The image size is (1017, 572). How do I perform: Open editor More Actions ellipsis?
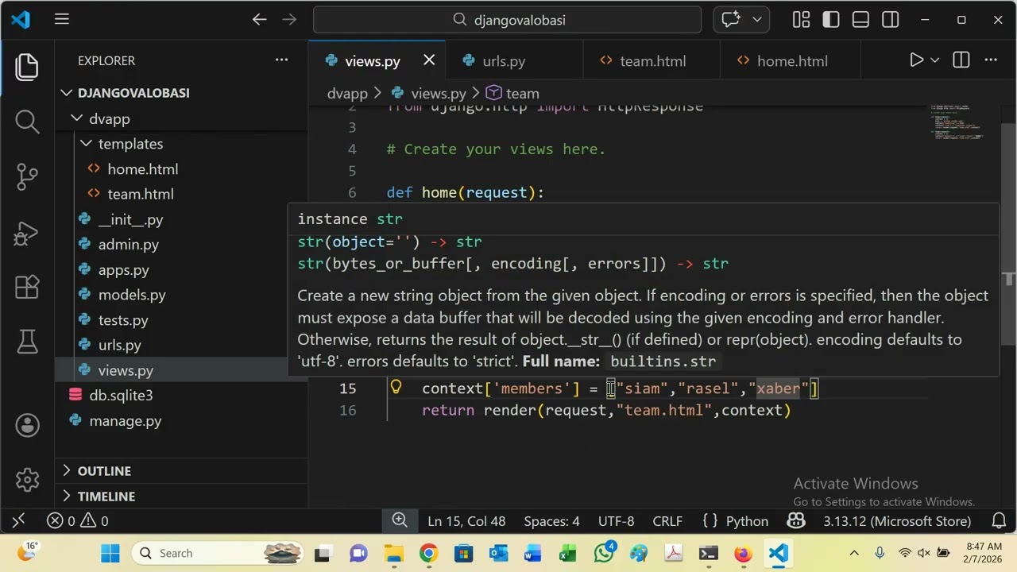(991, 60)
